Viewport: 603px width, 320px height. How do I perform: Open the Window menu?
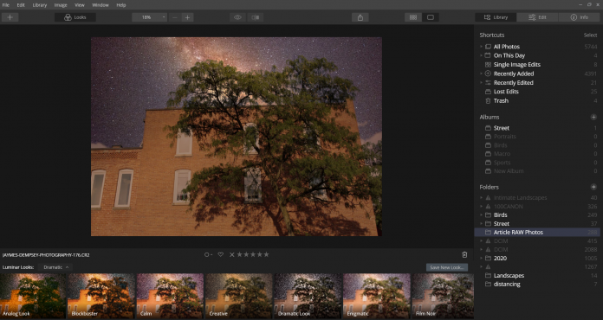(100, 5)
